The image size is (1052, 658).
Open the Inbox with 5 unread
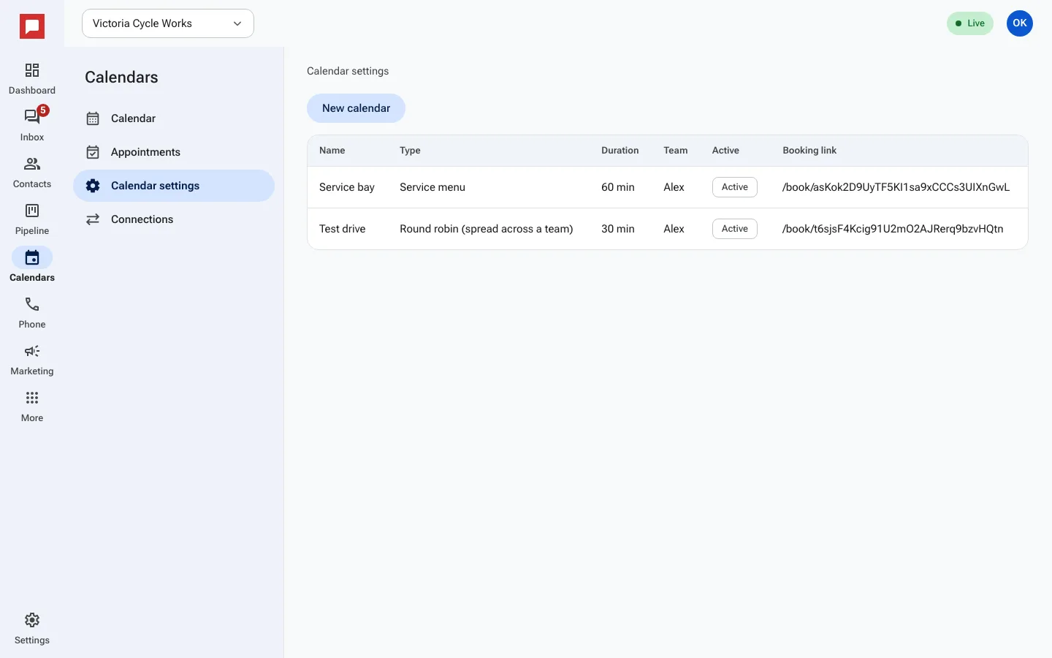click(x=32, y=126)
